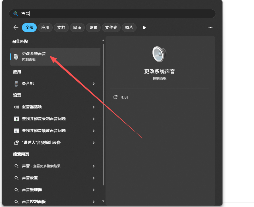254x207 pixels.
Task: Expand the 声音管理器 suggestion chevron
Action: pyautogui.click(x=94, y=190)
